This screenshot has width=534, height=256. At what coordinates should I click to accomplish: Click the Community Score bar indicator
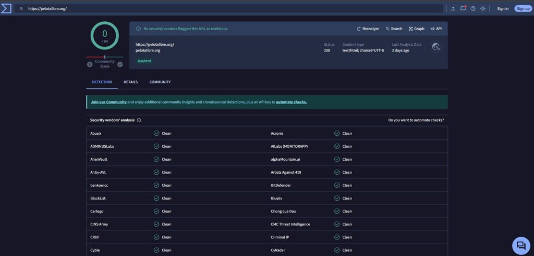pos(104,57)
